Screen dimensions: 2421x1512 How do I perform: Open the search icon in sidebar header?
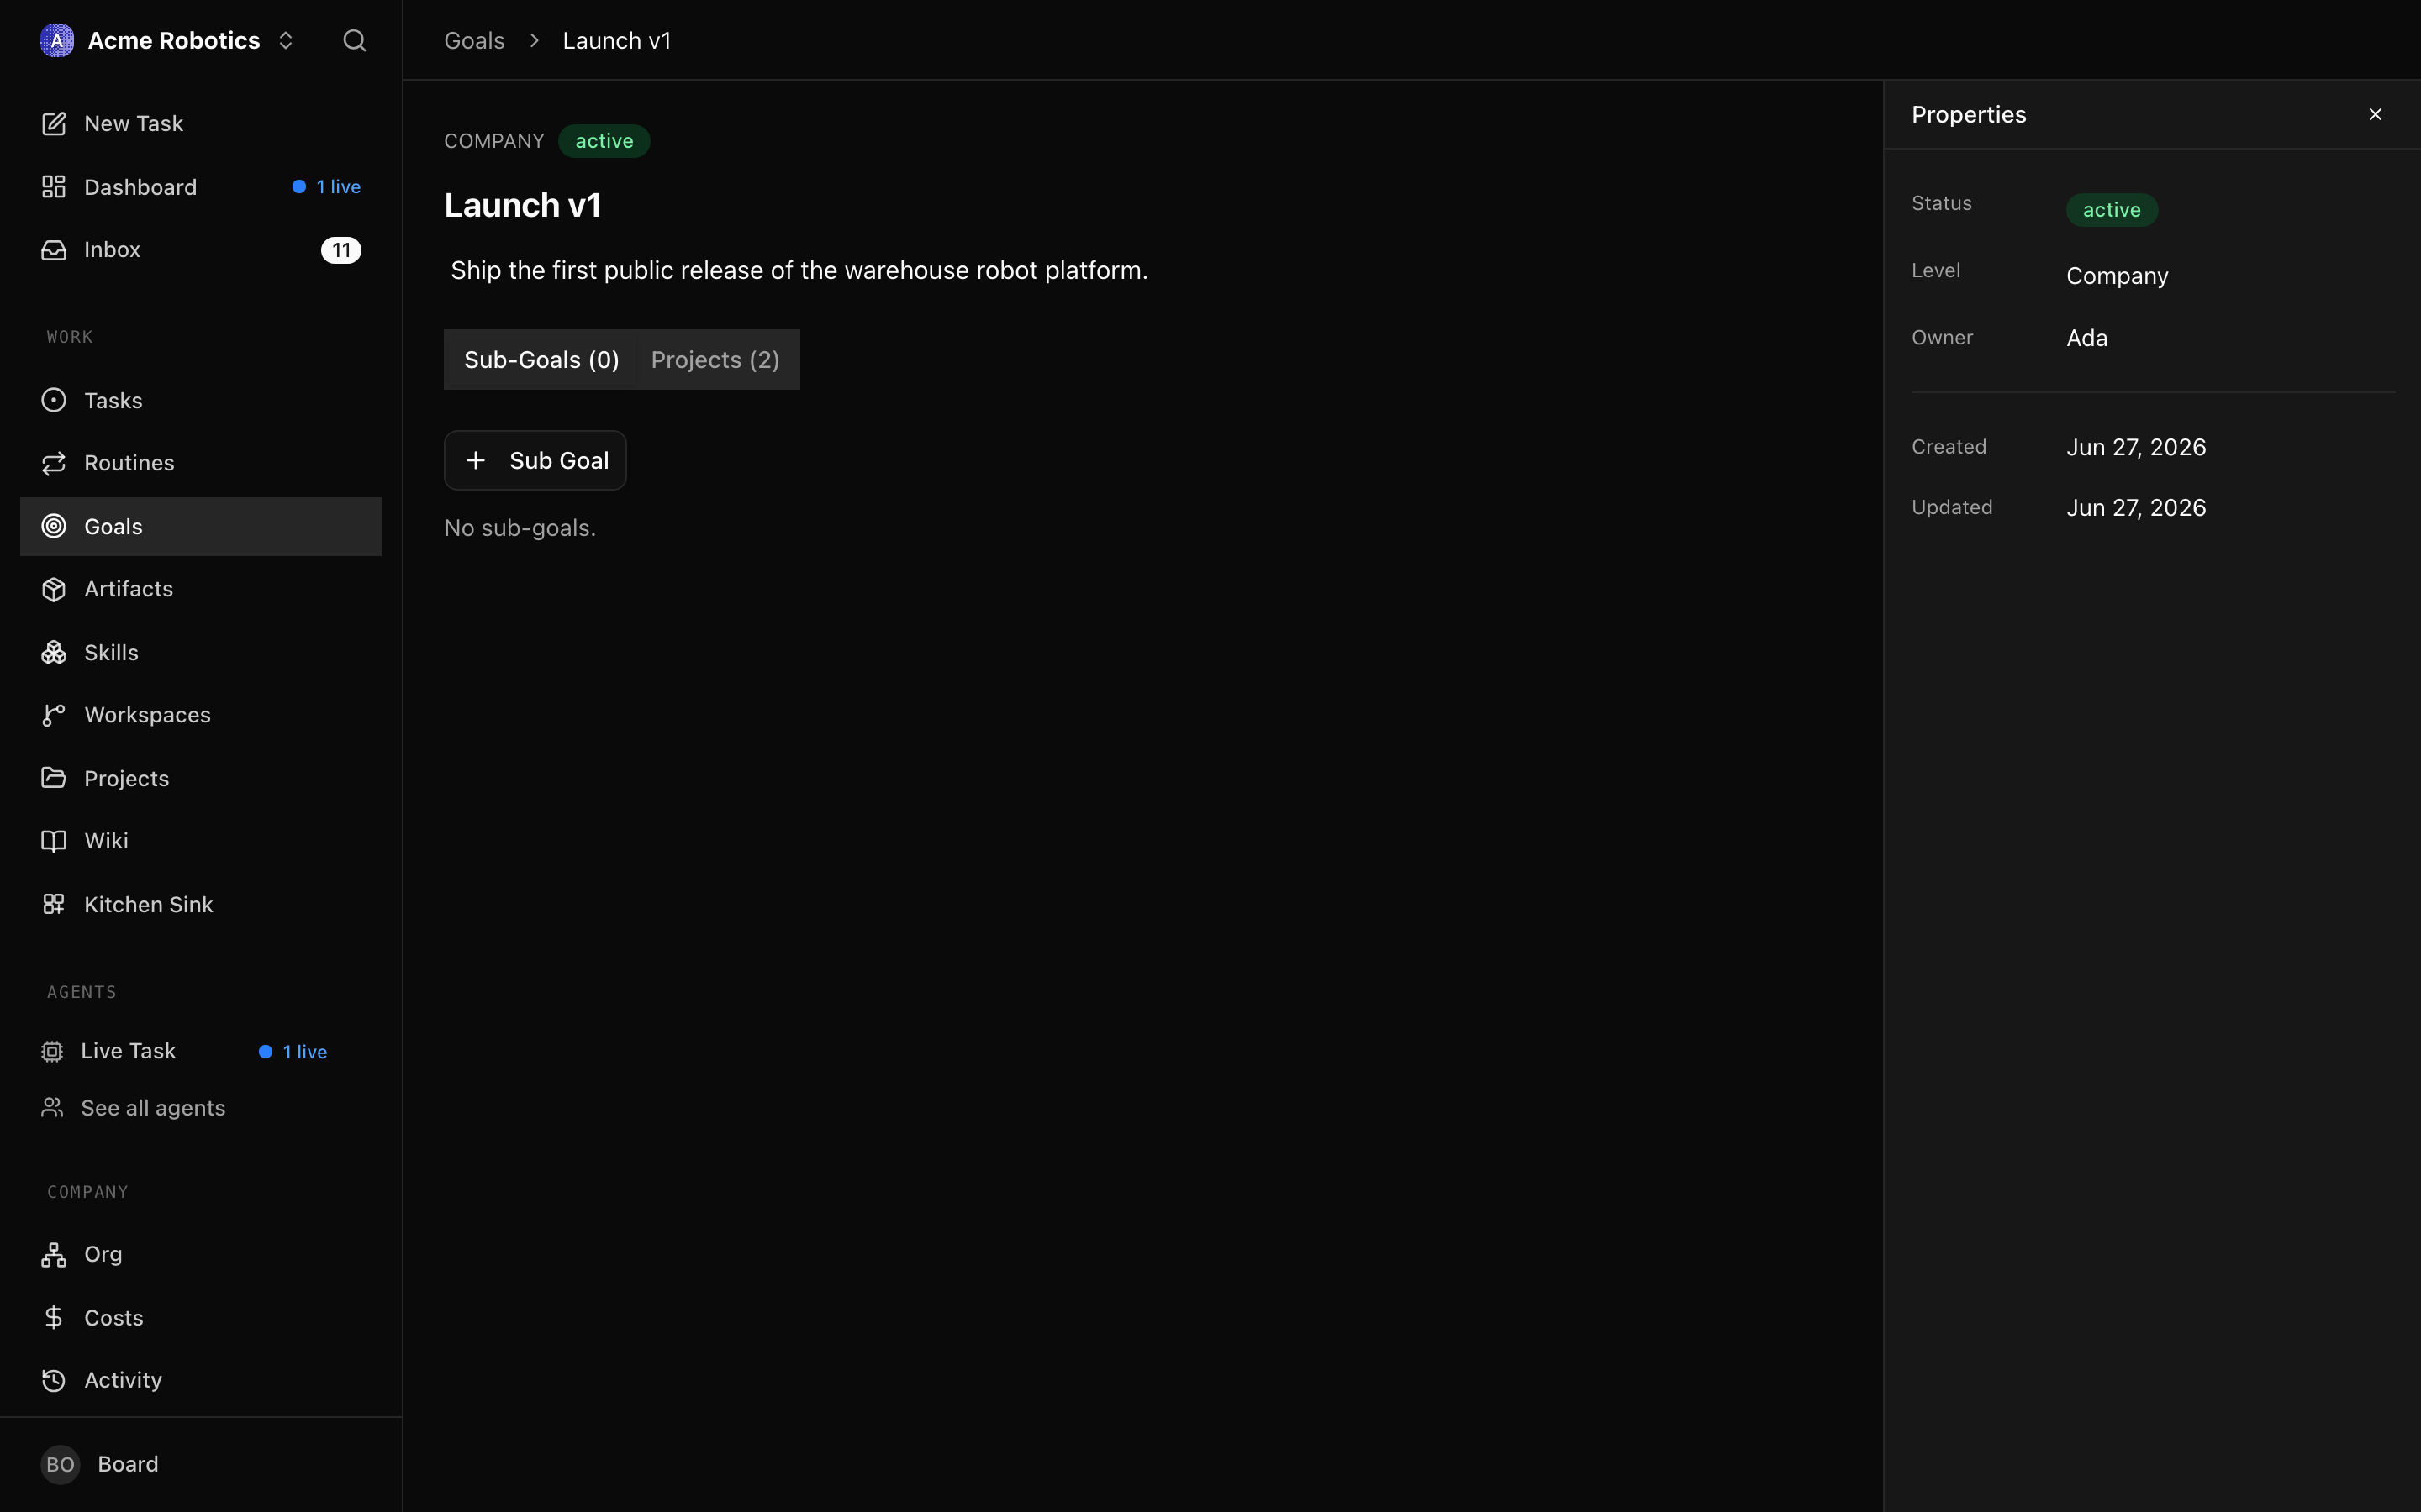[x=354, y=40]
